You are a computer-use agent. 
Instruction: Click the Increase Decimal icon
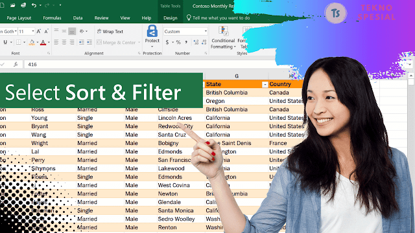click(x=196, y=42)
